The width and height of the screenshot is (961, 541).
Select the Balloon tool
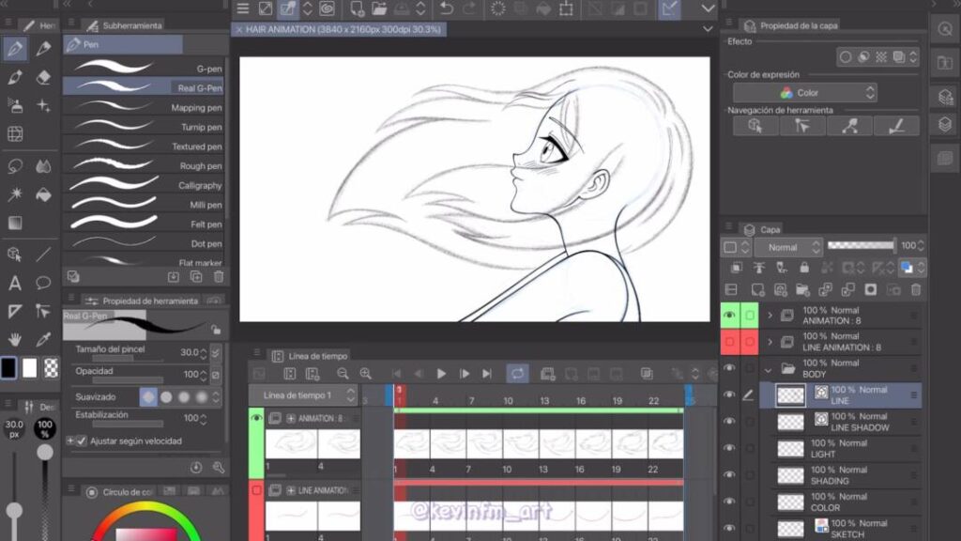(43, 283)
